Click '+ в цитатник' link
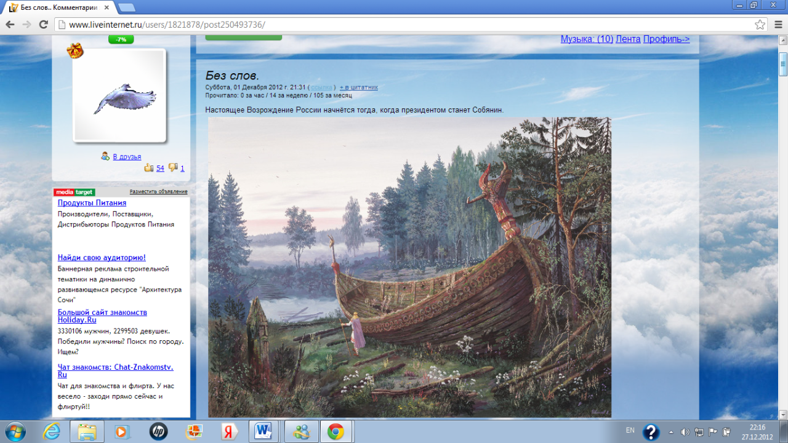Viewport: 788px width, 443px height. click(x=359, y=87)
